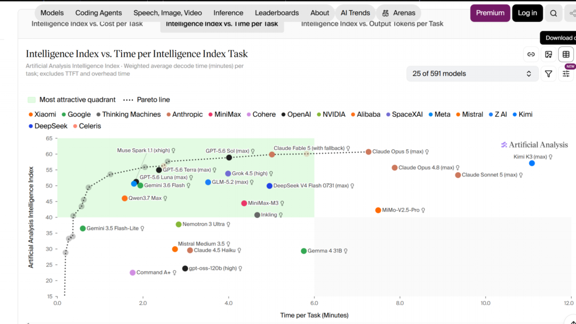Click the info bulb beside MiMo-V2.5-Pro

423,210
